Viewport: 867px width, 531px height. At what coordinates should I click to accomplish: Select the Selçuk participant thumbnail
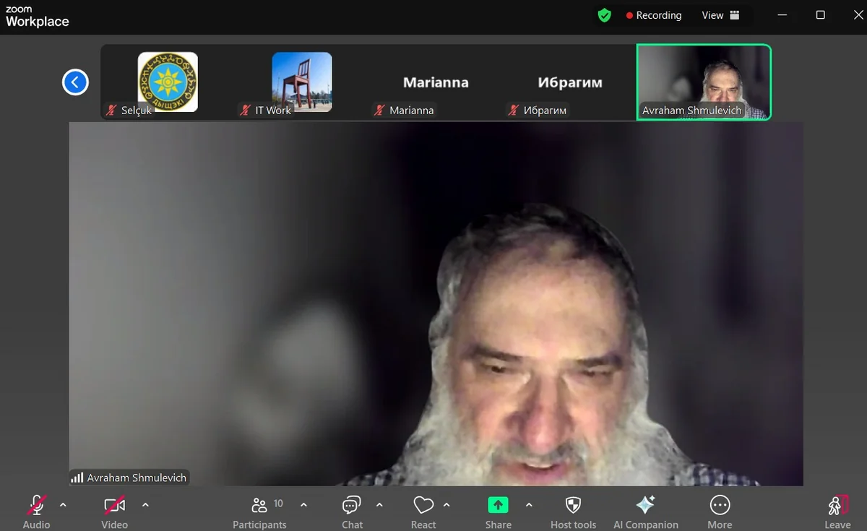[x=168, y=82]
